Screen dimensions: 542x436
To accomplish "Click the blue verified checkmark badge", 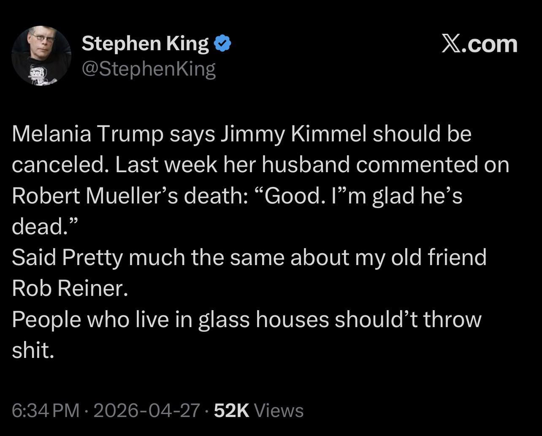I will pos(223,43).
